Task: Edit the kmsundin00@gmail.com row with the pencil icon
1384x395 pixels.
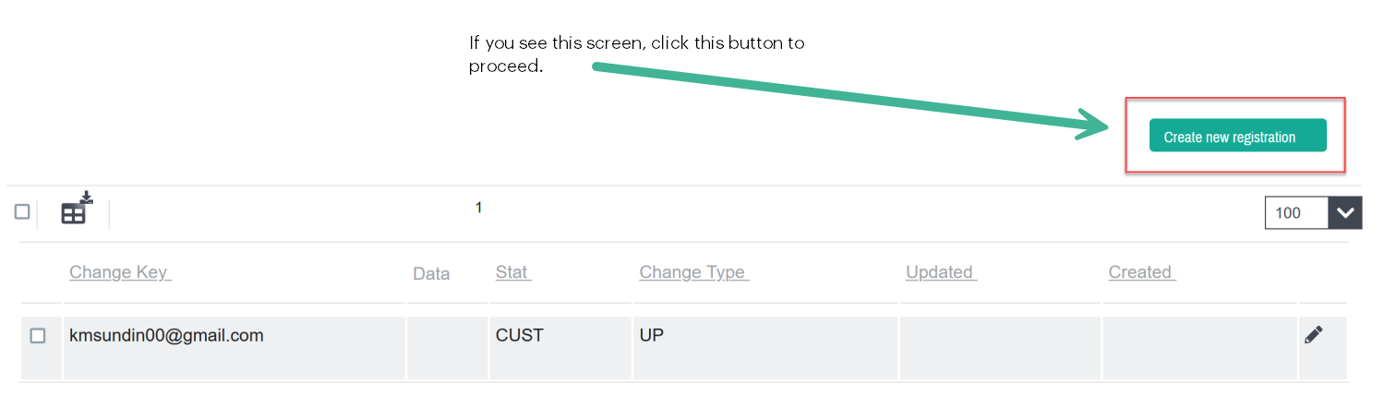Action: tap(1313, 335)
